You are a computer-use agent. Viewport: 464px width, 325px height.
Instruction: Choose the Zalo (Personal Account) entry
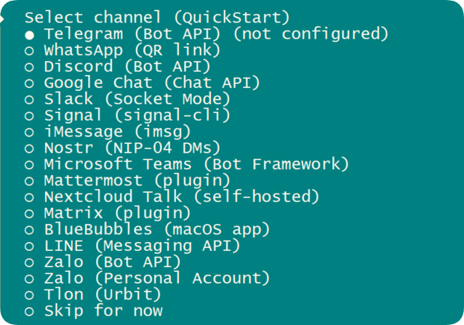pos(156,278)
